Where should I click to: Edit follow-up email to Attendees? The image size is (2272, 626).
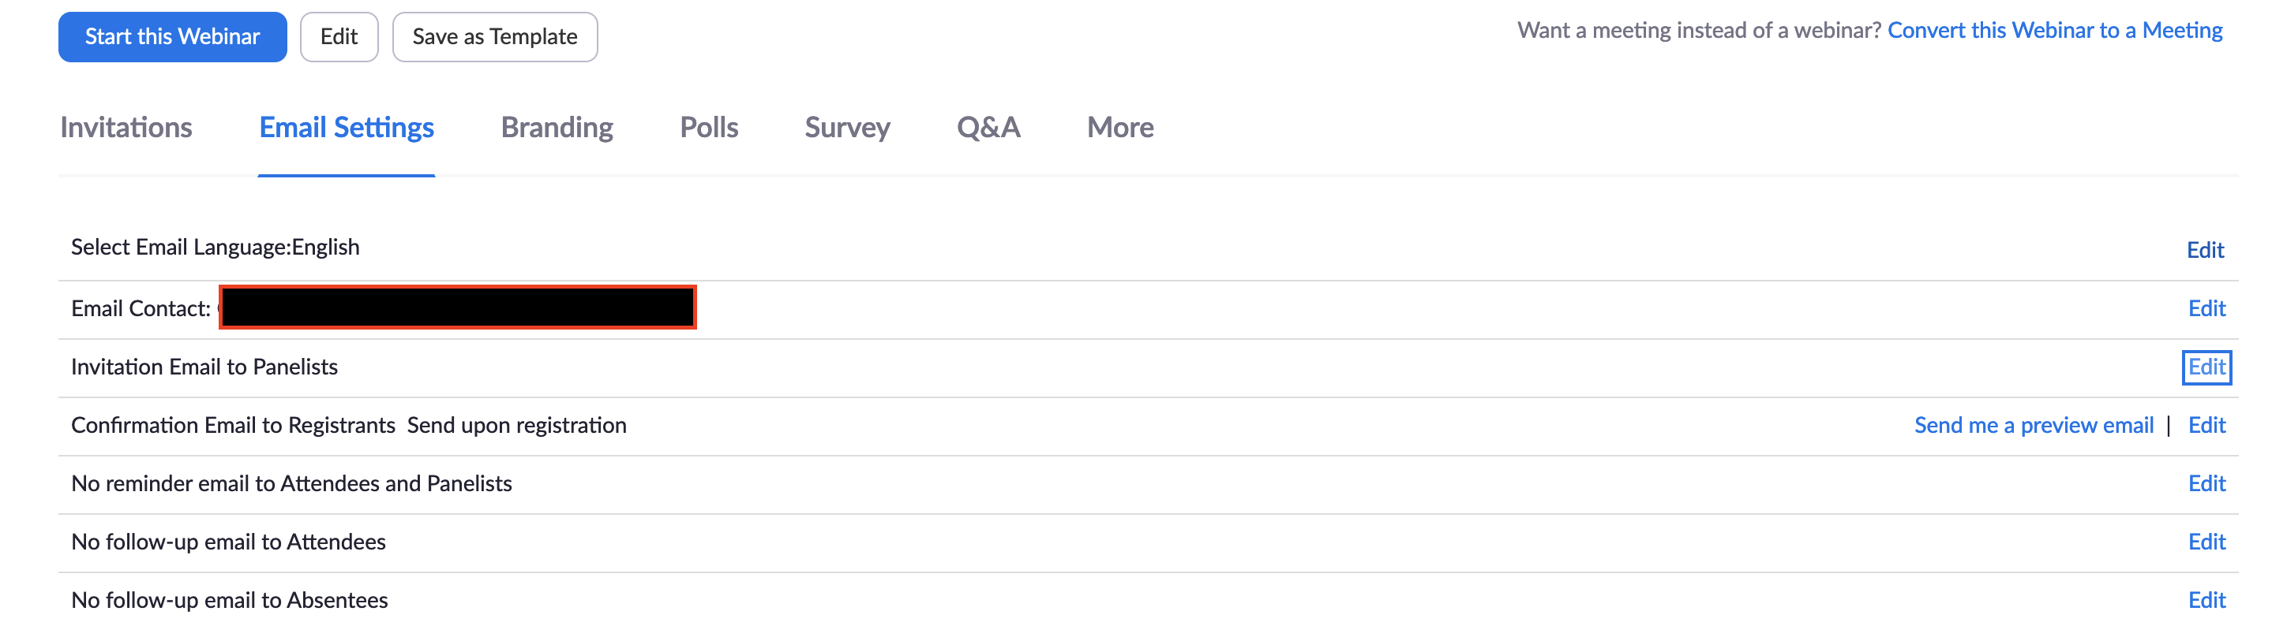click(2206, 542)
